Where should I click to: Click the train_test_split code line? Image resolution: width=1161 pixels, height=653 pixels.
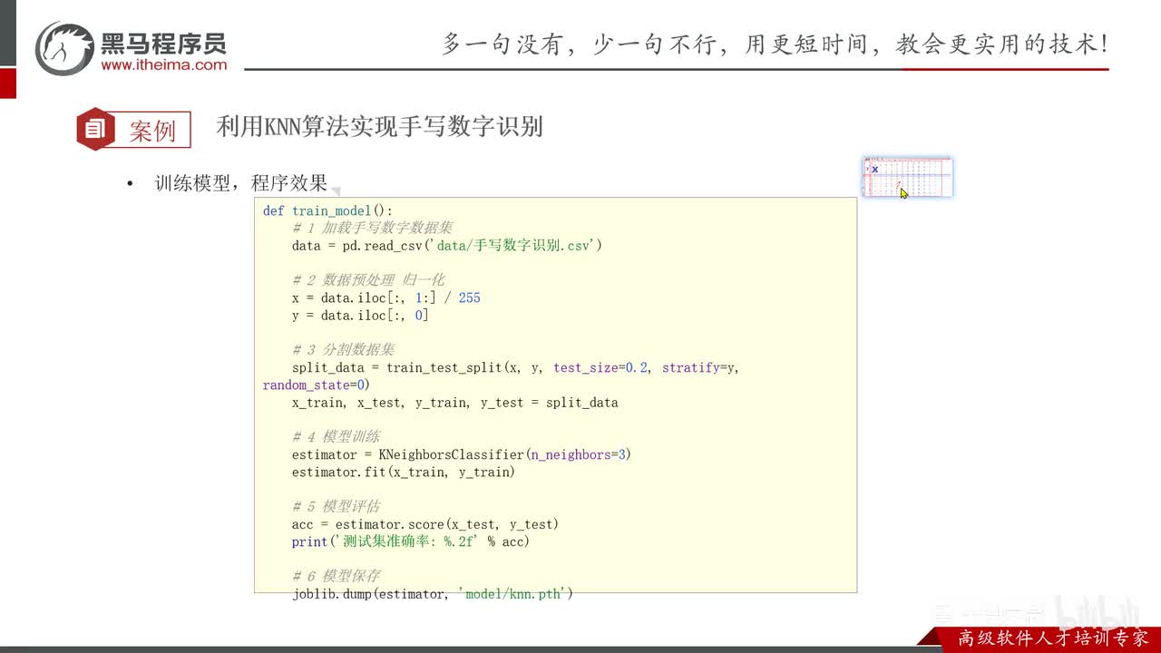pos(515,367)
